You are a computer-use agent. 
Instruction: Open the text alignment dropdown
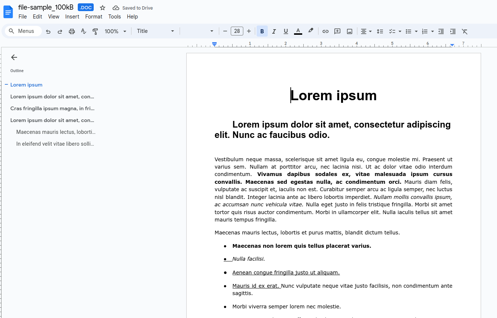pos(366,31)
